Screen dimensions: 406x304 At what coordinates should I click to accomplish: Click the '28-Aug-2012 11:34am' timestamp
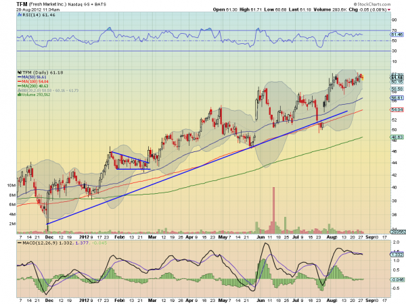click(38, 9)
